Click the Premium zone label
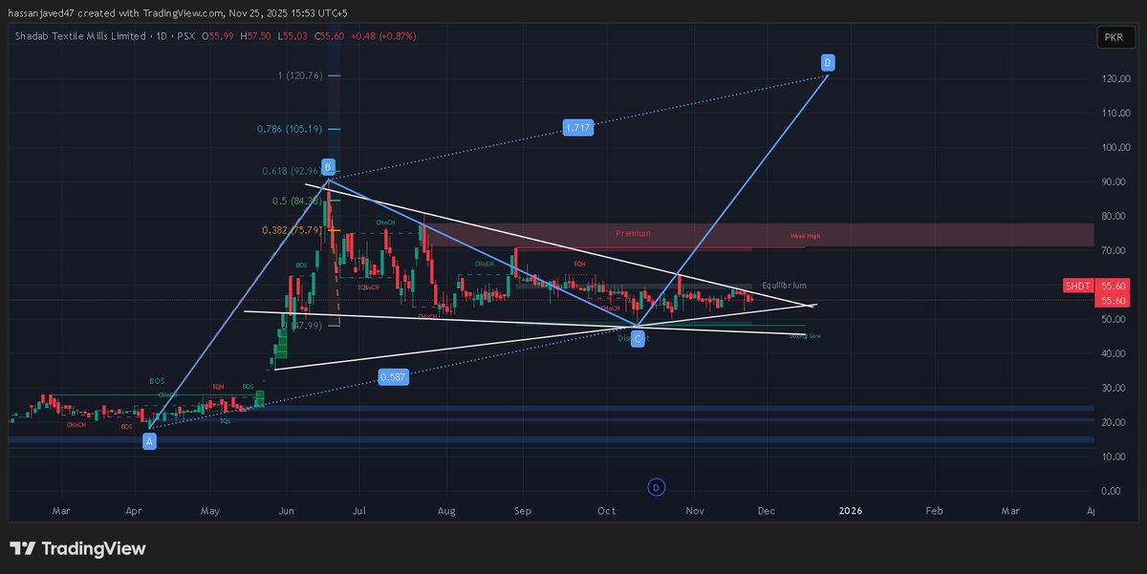 (x=633, y=233)
